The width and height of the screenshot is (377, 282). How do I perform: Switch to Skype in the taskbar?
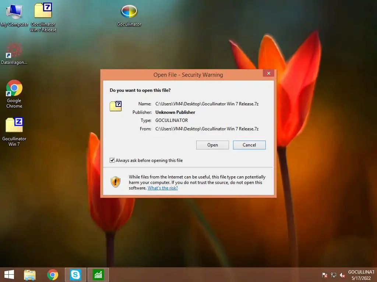(x=75, y=275)
